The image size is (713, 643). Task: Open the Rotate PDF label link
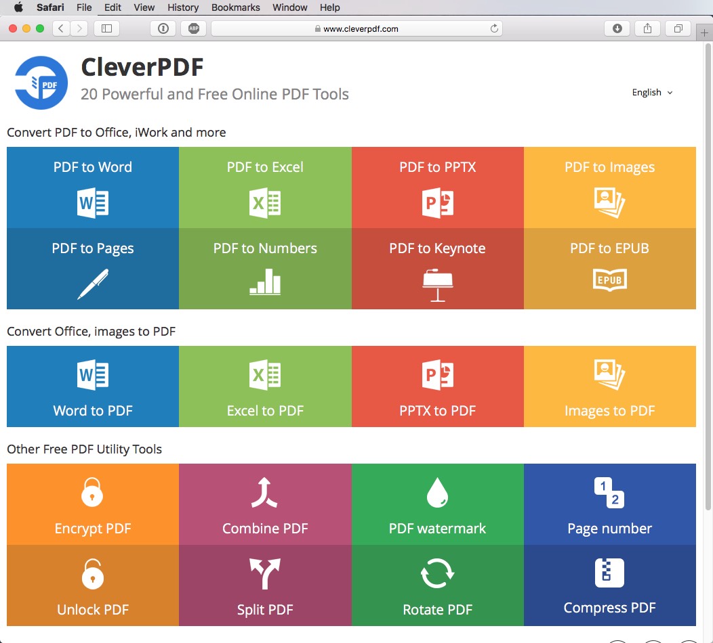click(437, 610)
